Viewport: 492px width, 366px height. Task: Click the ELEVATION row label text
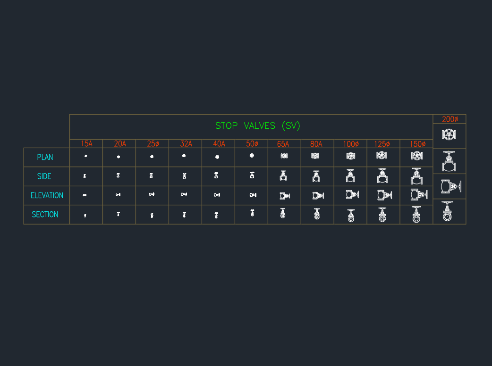(x=47, y=195)
